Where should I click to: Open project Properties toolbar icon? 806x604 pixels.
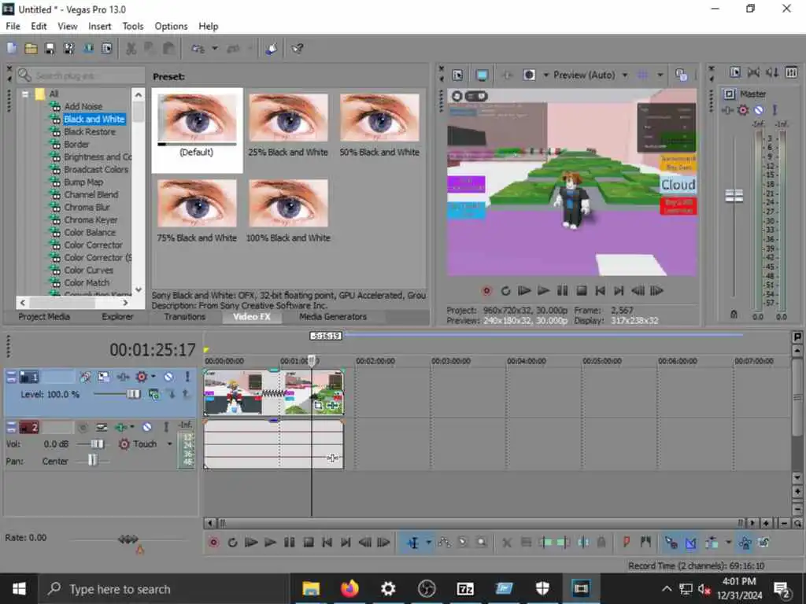pyautogui.click(x=107, y=49)
